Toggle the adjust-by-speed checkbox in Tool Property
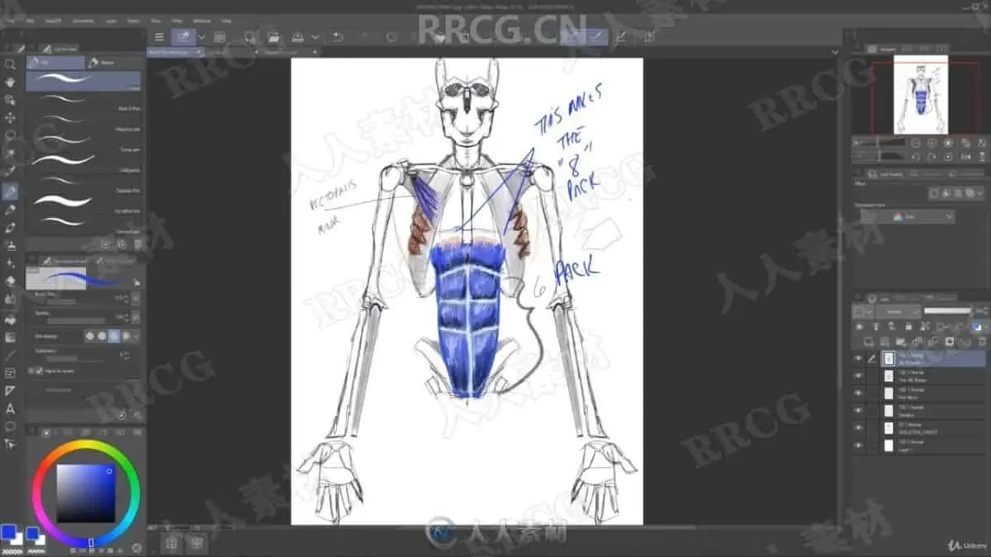Screen dimensions: 991x557 38,371
